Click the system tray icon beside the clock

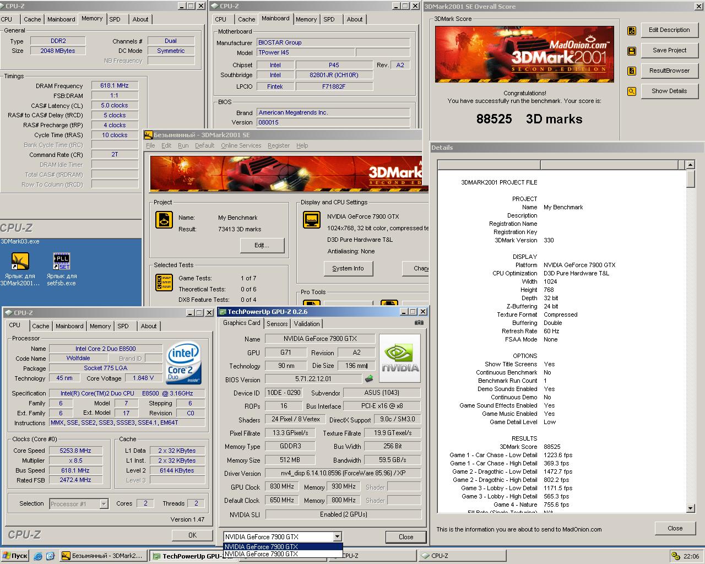click(676, 556)
